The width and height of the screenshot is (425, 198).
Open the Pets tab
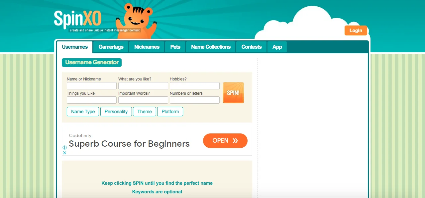(x=175, y=47)
